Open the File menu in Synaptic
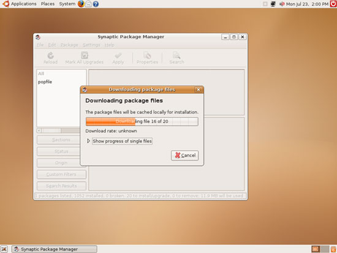The height and width of the screenshot is (253, 337). (x=40, y=45)
